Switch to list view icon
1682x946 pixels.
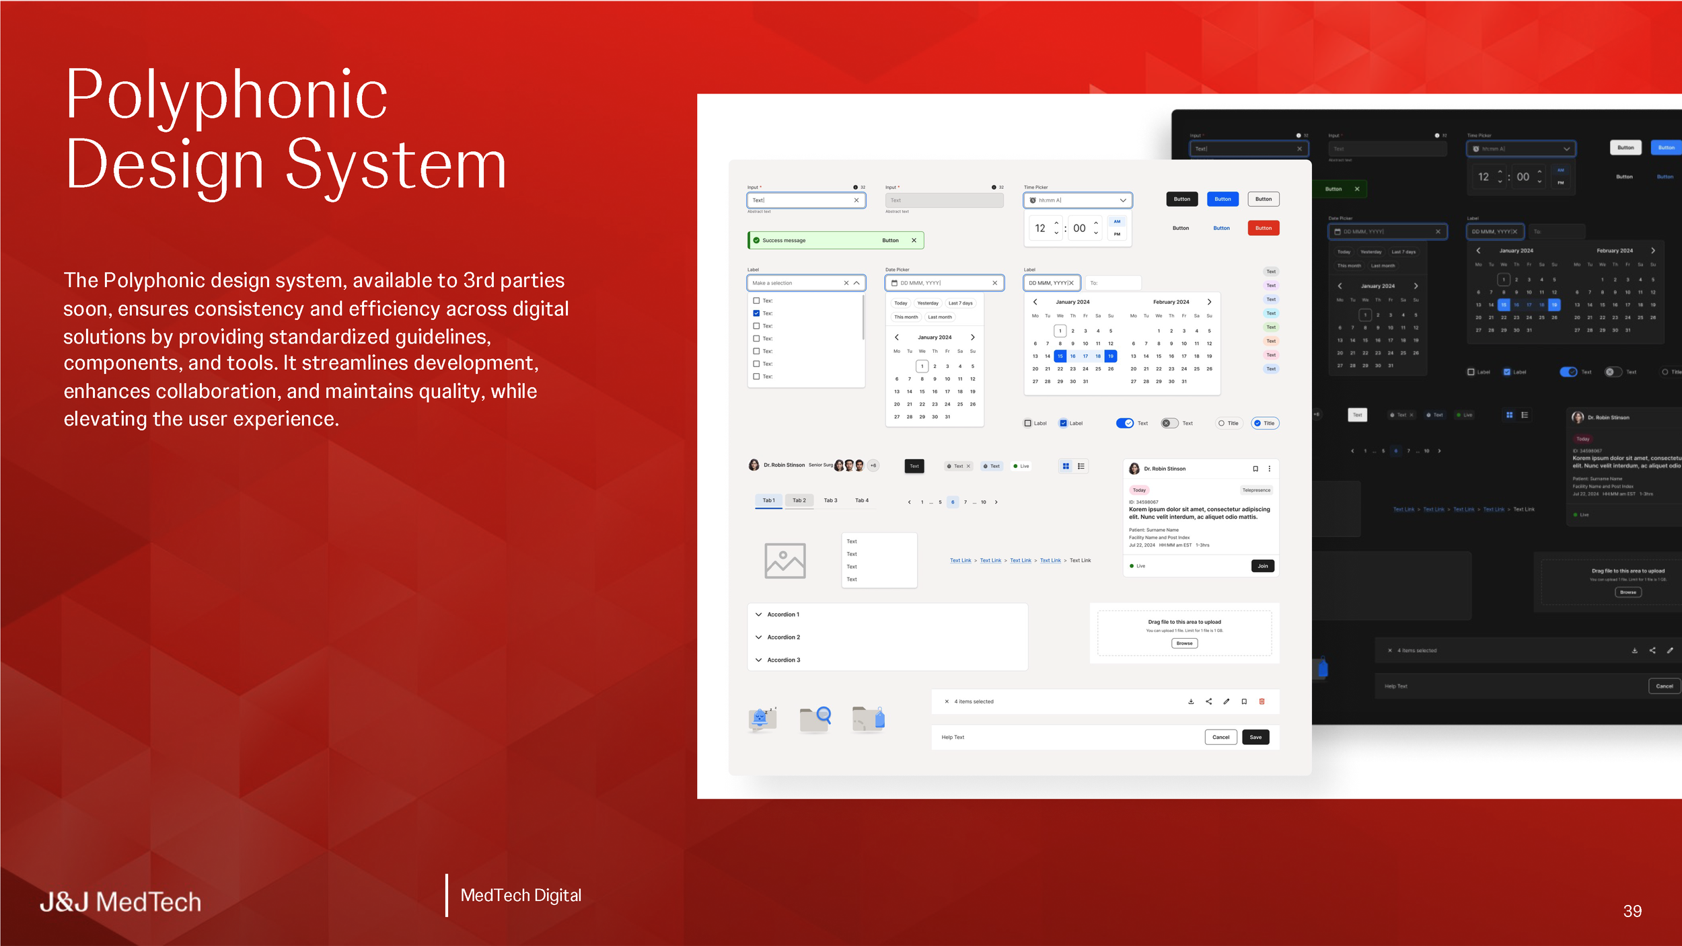coord(1081,466)
